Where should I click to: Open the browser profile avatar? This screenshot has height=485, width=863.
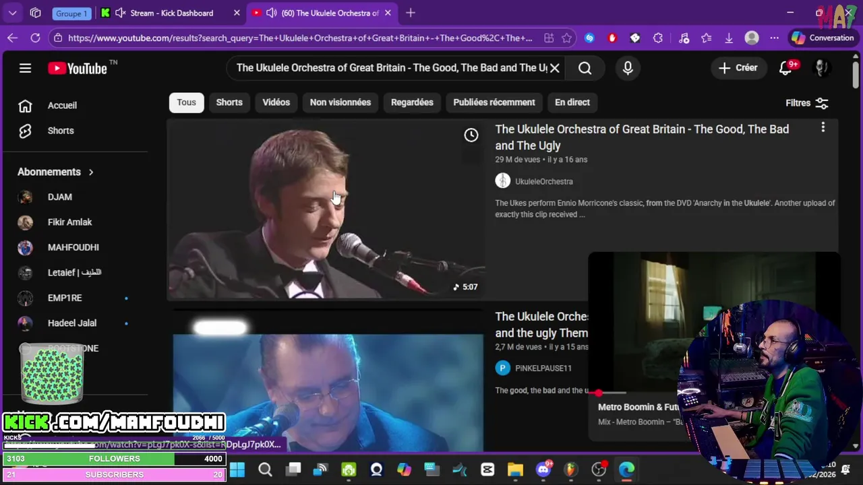(x=752, y=38)
